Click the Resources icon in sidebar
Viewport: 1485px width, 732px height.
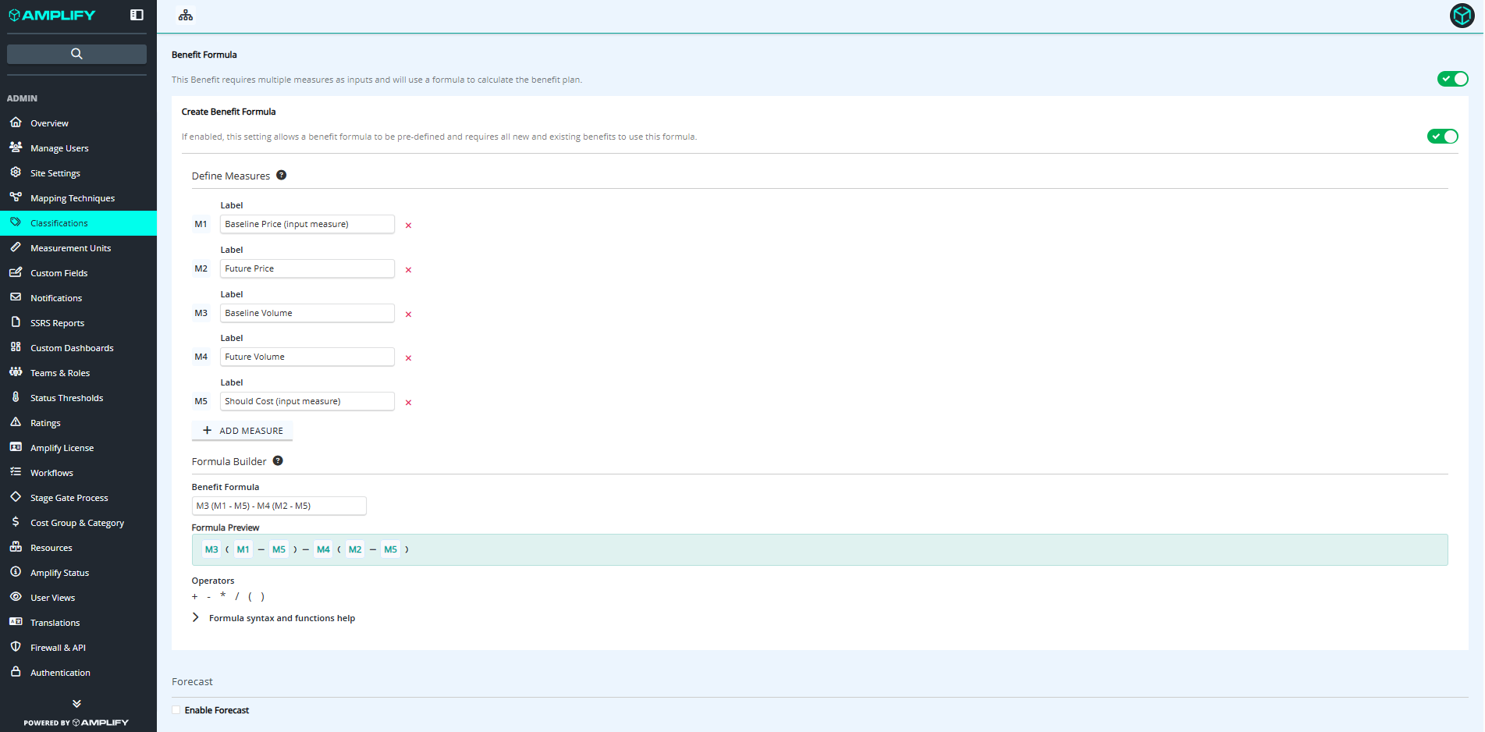pyautogui.click(x=16, y=547)
